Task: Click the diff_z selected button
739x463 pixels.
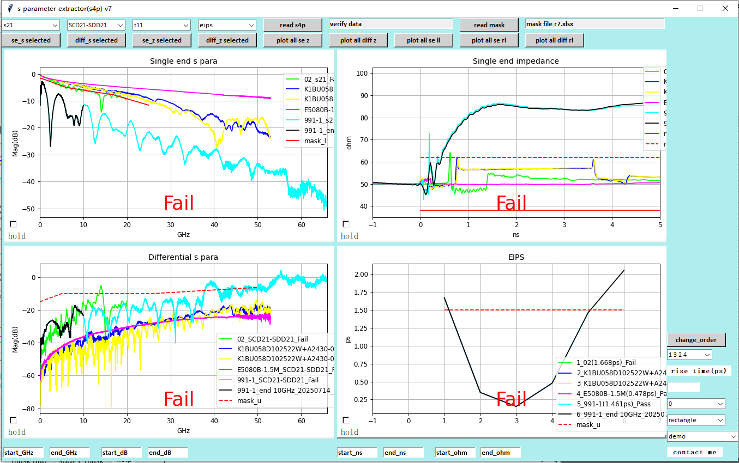Action: [x=227, y=40]
